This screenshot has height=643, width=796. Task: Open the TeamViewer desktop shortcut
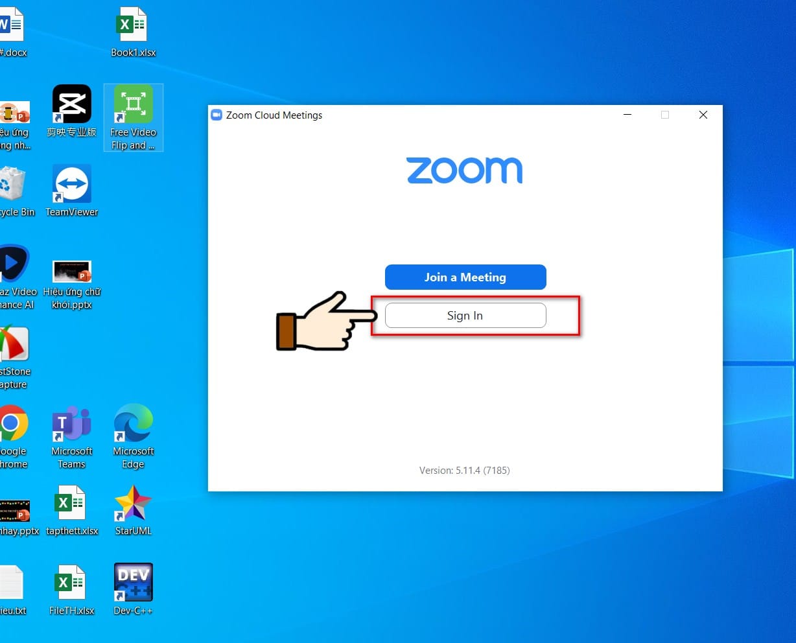pyautogui.click(x=71, y=191)
